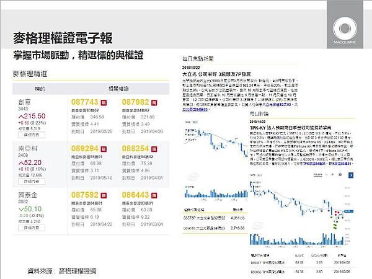Screen dimensions: 372x279
Task: Select the 大立光 warrant row priced 4,051.85
Action: coord(215,218)
